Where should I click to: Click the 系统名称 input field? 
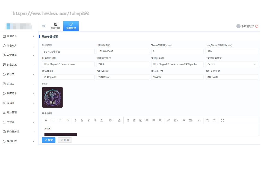(68, 51)
